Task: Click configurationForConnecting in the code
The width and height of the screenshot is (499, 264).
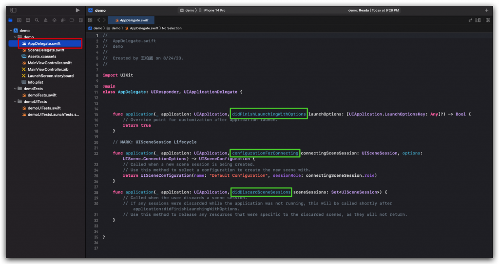Action: click(265, 153)
